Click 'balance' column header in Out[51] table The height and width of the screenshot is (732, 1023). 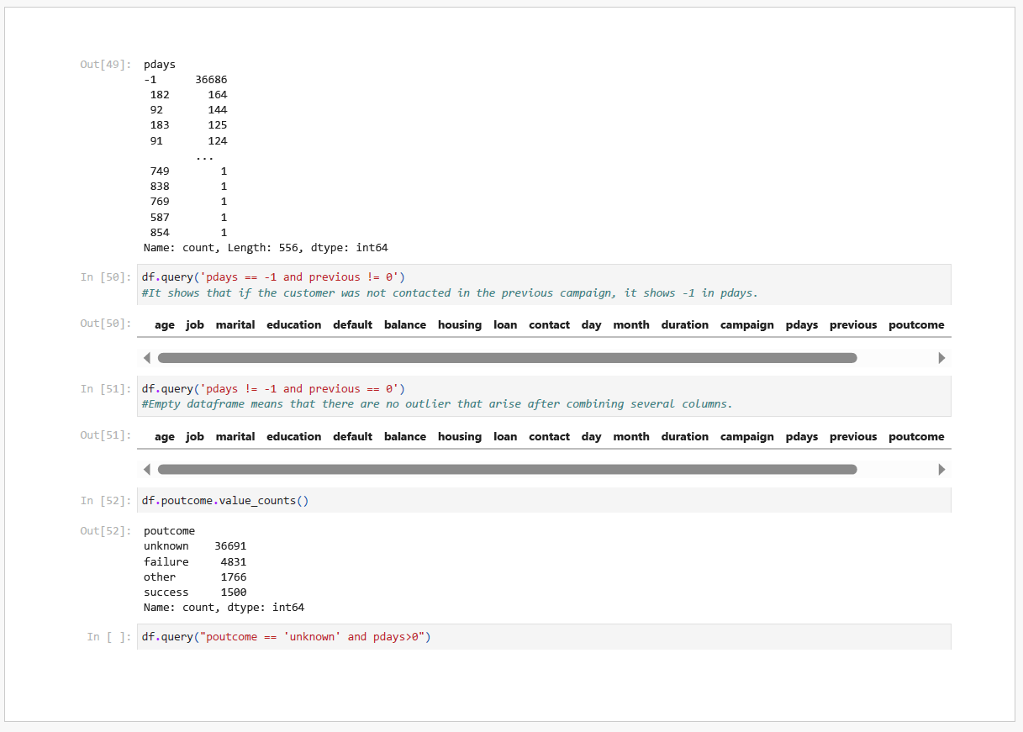click(x=405, y=437)
